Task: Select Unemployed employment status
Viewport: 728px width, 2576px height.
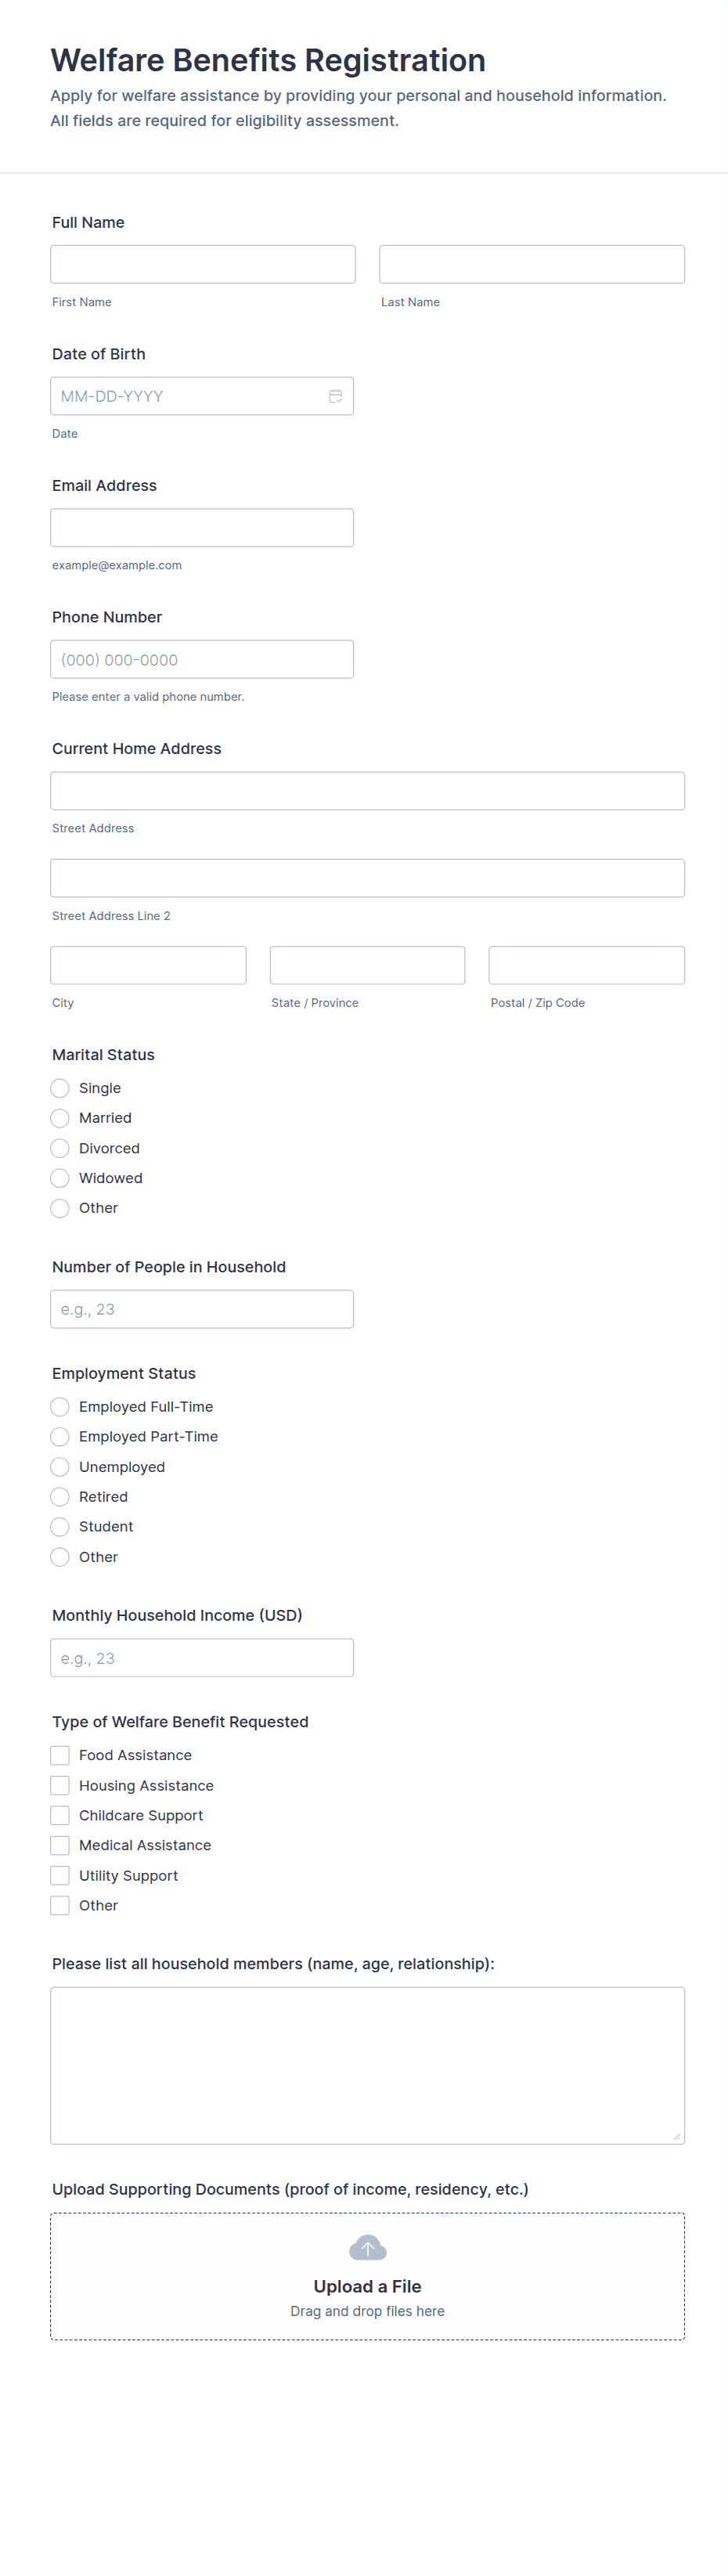Action: [60, 1467]
